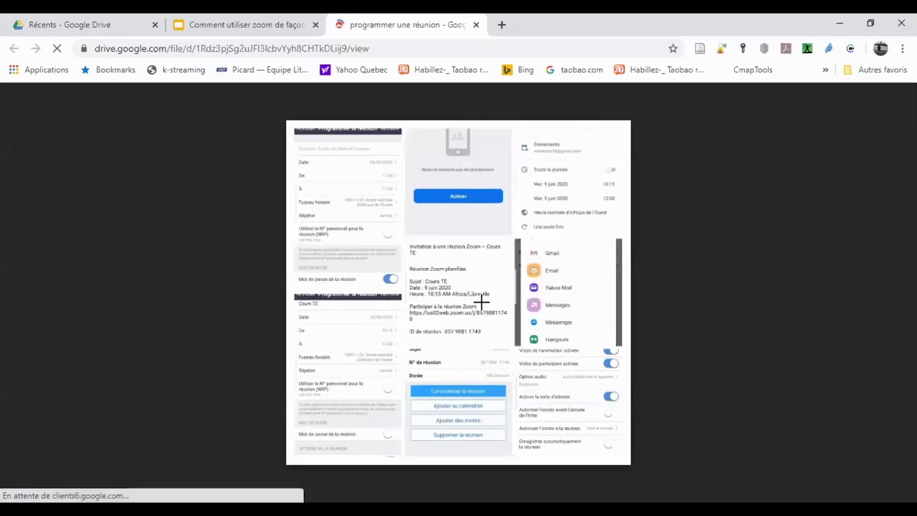The image size is (917, 516).
Task: Open the Picard — Equipe Lit bookmark
Action: [262, 70]
